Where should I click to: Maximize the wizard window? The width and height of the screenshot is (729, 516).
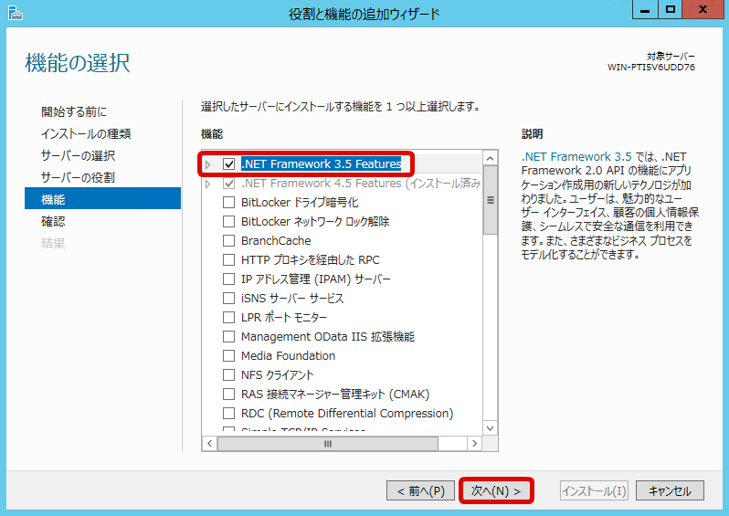click(x=670, y=10)
